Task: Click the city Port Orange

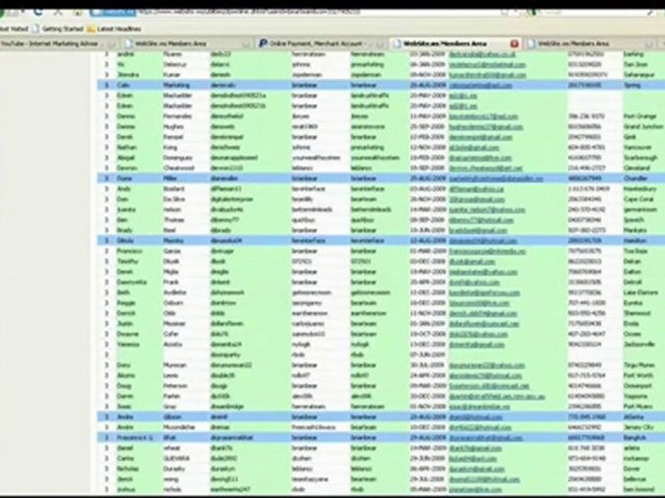Action: (x=640, y=116)
